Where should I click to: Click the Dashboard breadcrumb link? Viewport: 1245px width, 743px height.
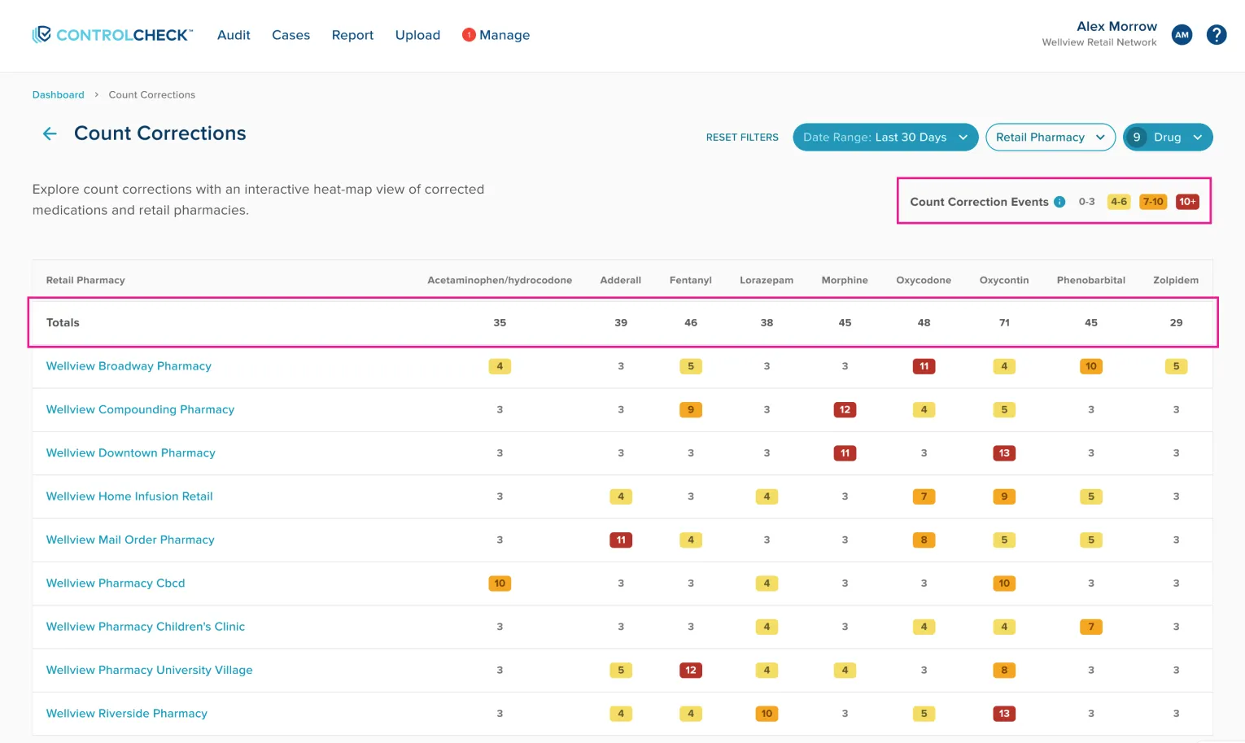point(58,94)
